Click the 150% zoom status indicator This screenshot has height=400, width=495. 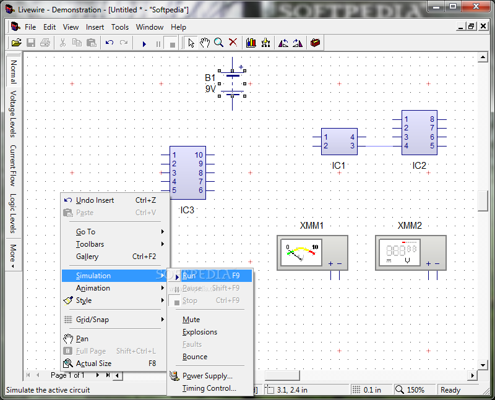[414, 390]
